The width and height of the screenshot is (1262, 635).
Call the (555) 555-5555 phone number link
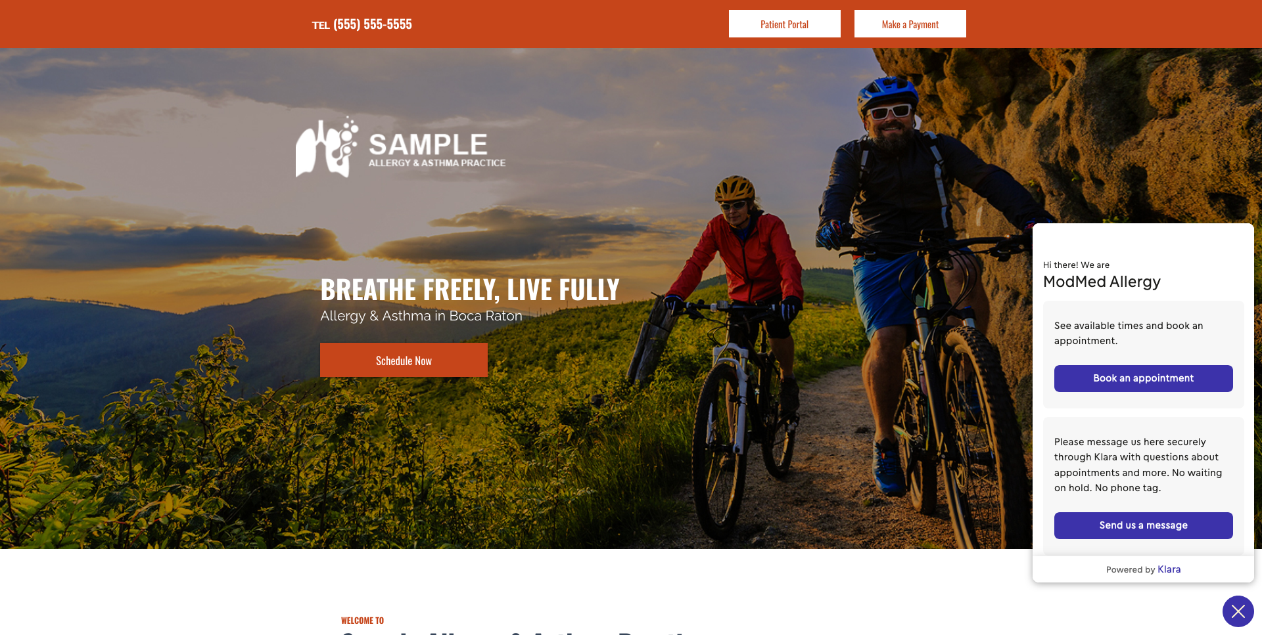[x=373, y=24]
